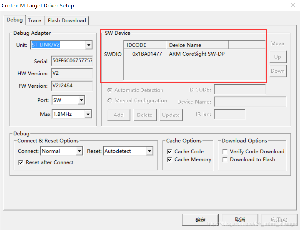The height and width of the screenshot is (230, 300).
Task: Open the Flash Download tab
Action: [67, 20]
